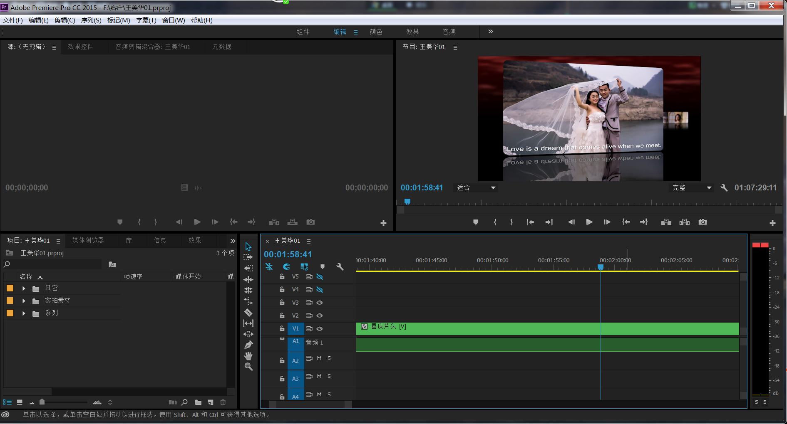Switch to 颜色 workspace
787x424 pixels.
[x=376, y=32]
